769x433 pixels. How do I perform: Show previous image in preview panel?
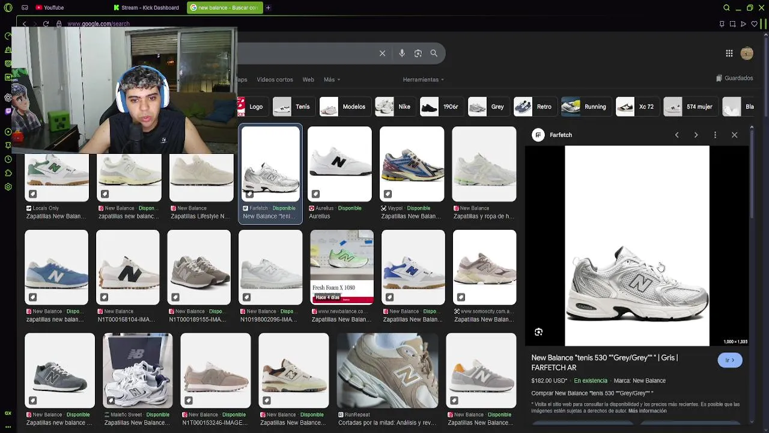676,135
